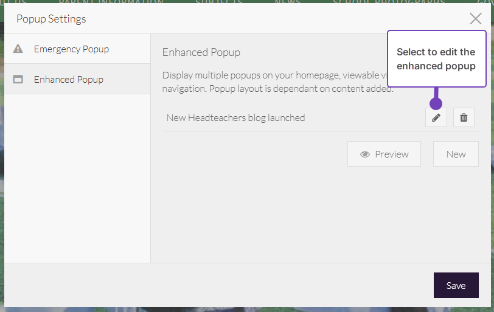The height and width of the screenshot is (312, 494).
Task: Click the 'Select to edit' tooltip box
Action: point(436,59)
